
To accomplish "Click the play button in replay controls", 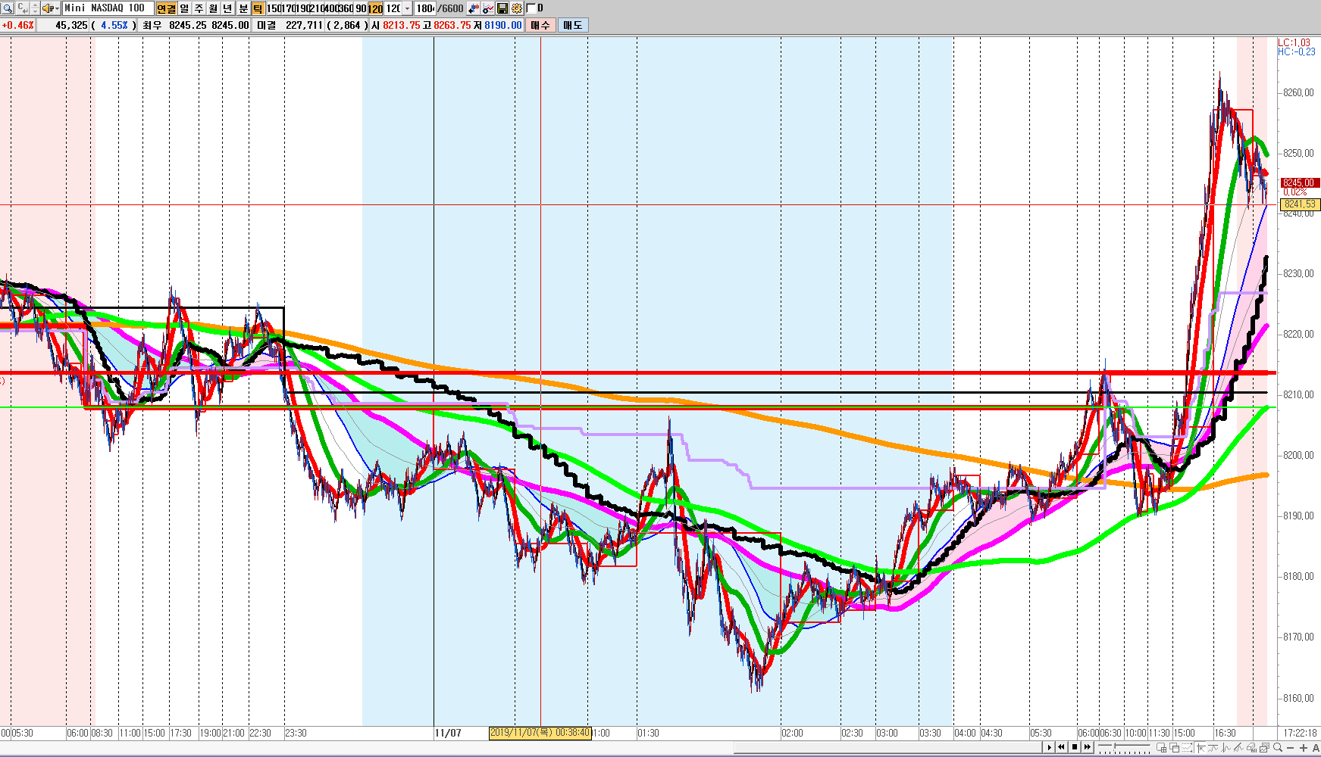I will tap(1050, 747).
